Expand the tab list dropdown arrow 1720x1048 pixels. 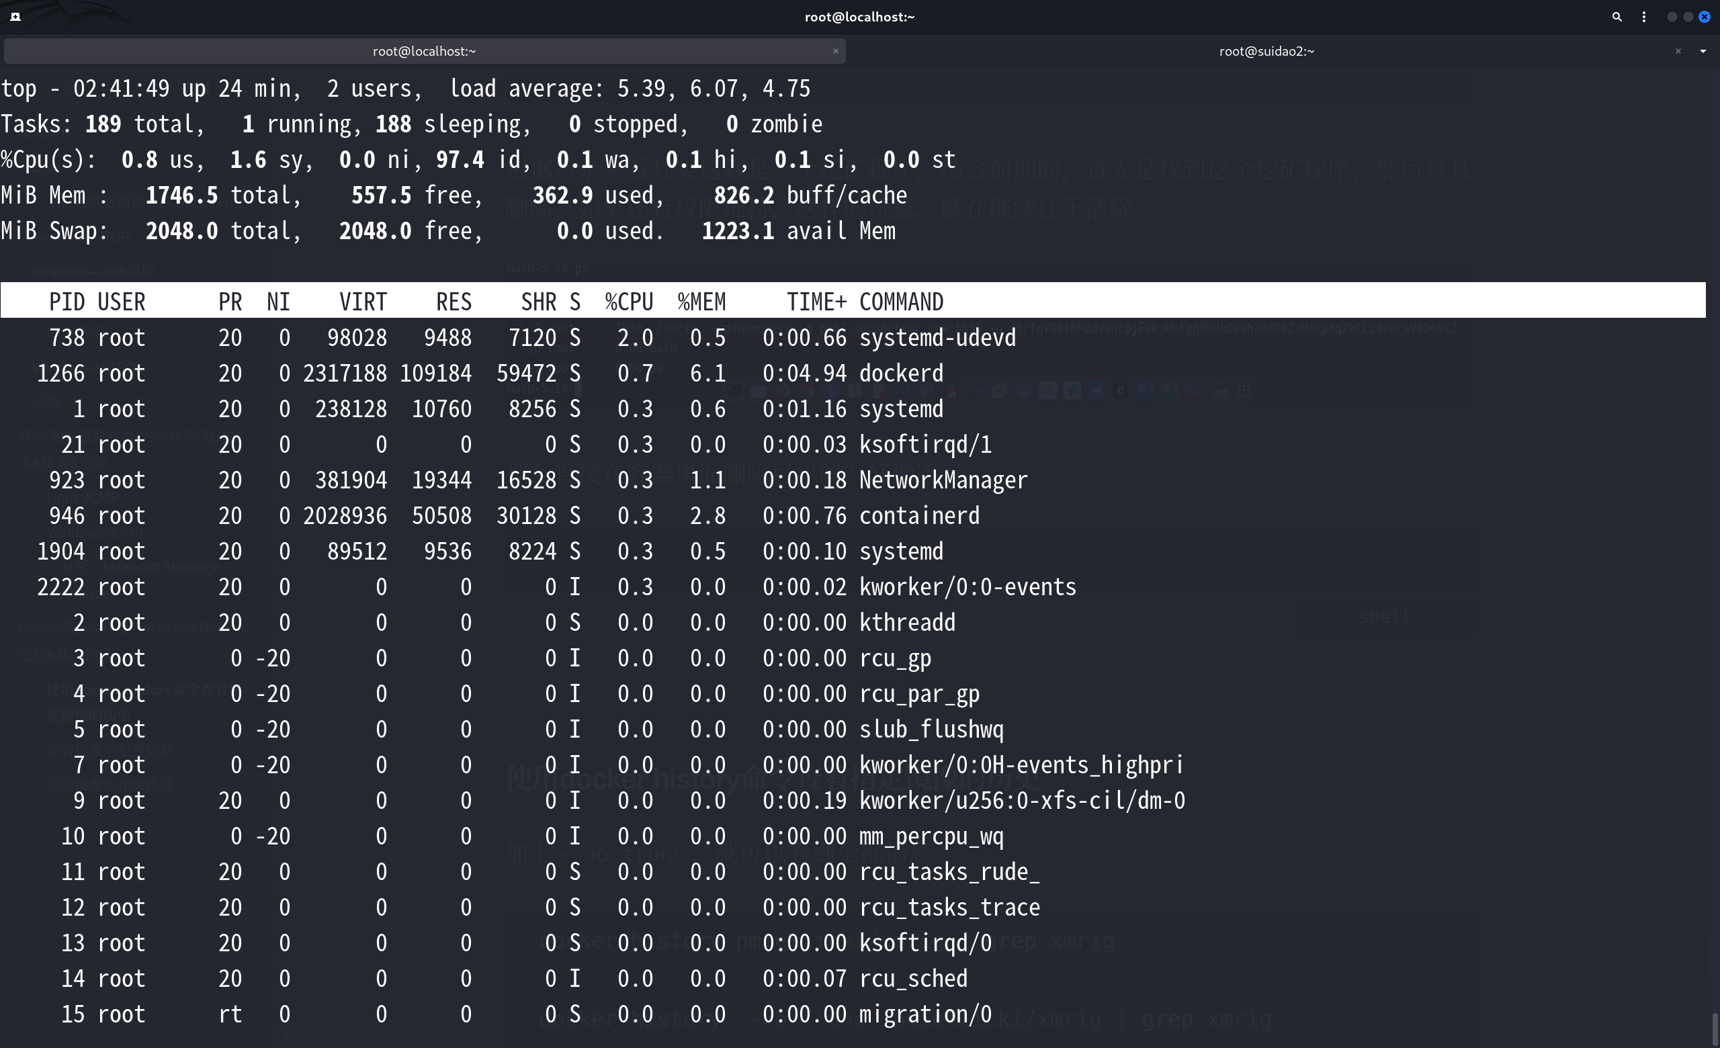click(1703, 51)
